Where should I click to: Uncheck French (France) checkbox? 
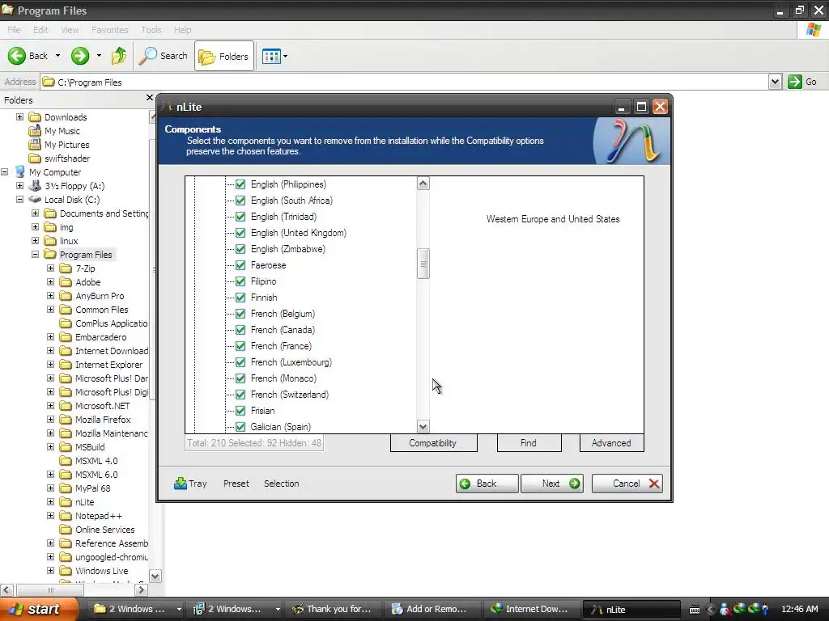pos(240,346)
